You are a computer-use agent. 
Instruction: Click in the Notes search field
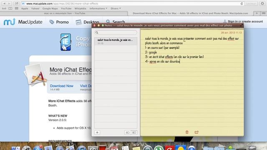116,32
